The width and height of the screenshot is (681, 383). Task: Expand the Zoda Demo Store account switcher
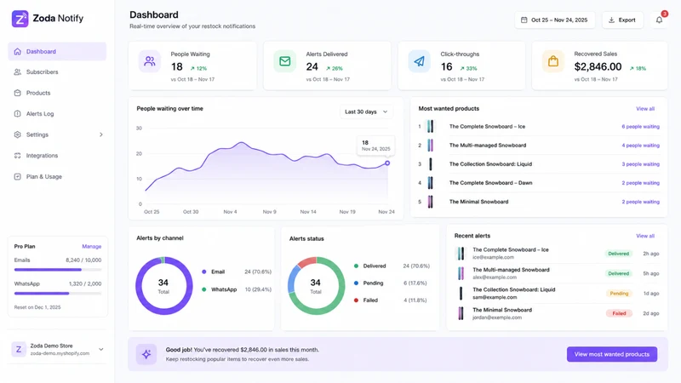pos(101,349)
